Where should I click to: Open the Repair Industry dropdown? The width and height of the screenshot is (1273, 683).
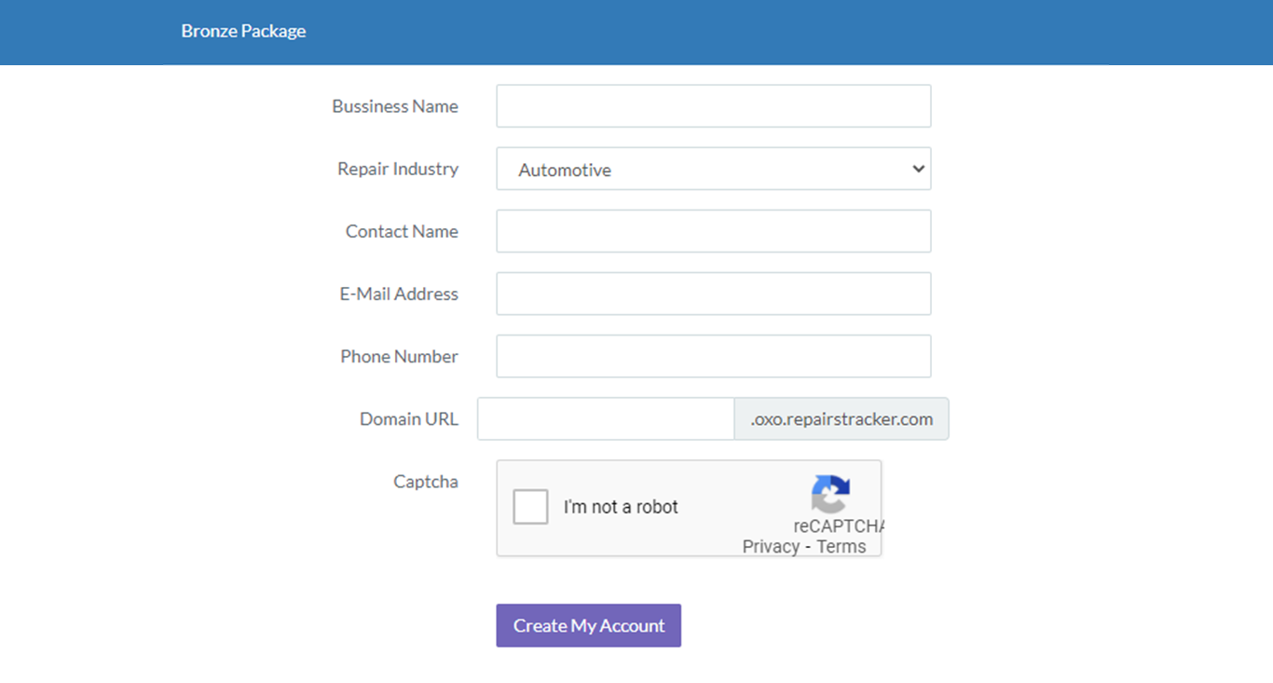tap(713, 169)
